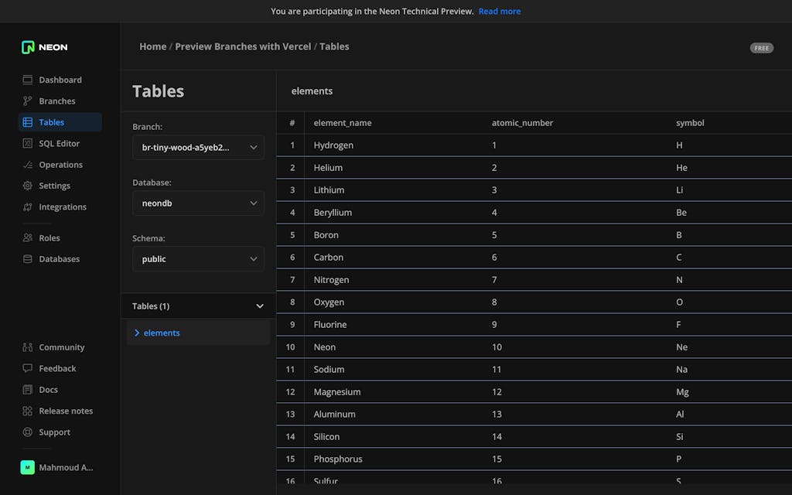Image resolution: width=792 pixels, height=495 pixels.
Task: Open the Roles sidebar icon
Action: point(28,238)
